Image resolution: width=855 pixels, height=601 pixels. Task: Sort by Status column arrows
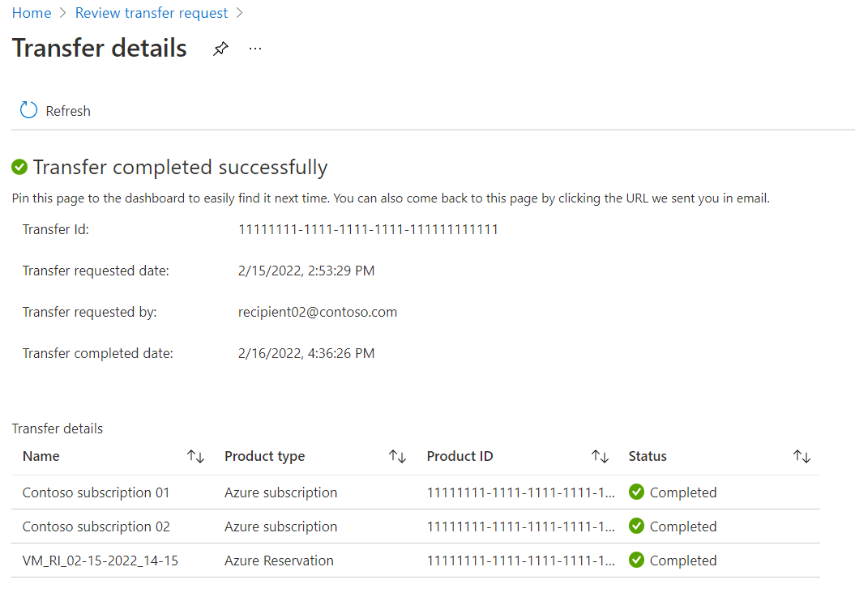802,457
